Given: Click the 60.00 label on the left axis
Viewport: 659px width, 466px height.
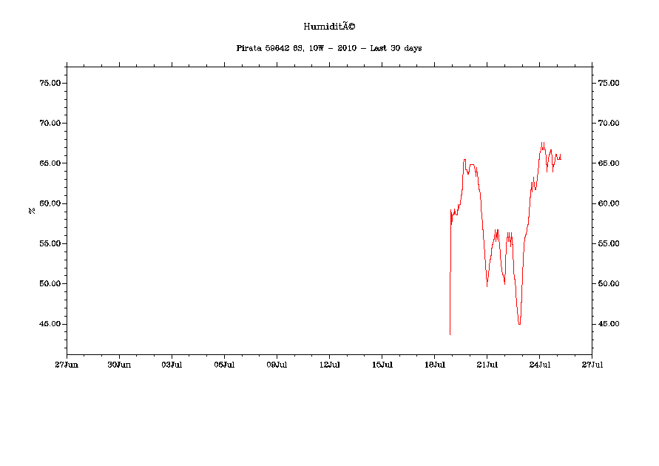Looking at the screenshot, I should pyautogui.click(x=50, y=203).
